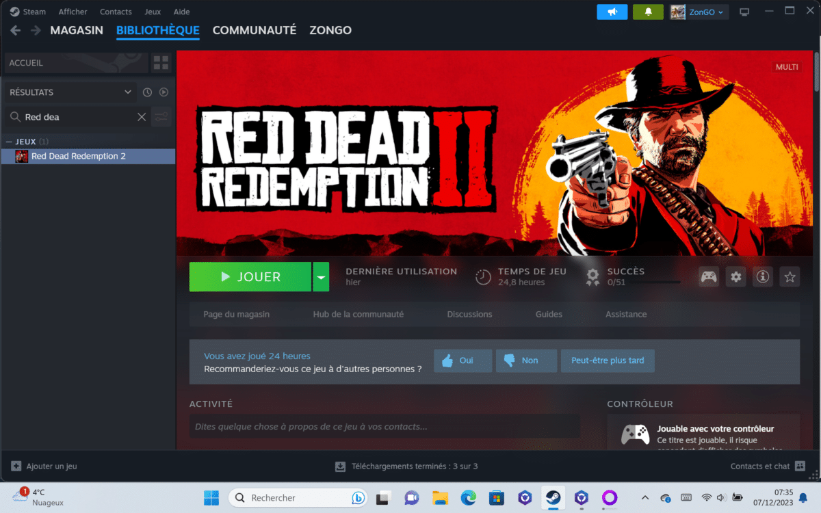821x513 pixels.
Task: Click the green JOUER button
Action: point(250,277)
